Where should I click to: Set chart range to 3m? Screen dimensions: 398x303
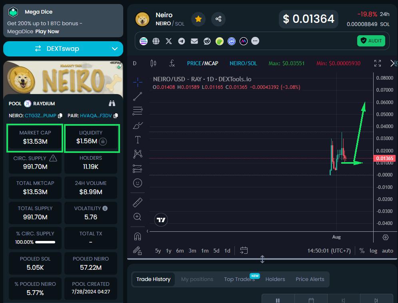192,251
